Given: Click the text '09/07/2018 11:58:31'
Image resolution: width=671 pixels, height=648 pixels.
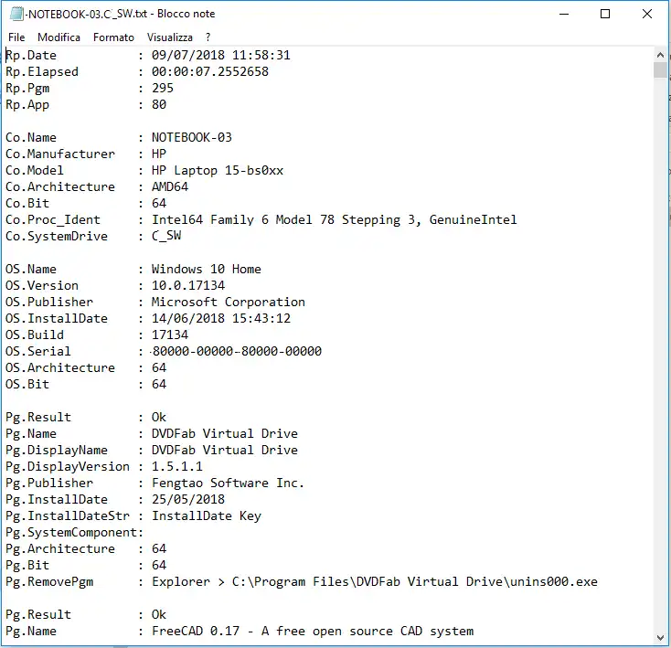Looking at the screenshot, I should pyautogui.click(x=221, y=55).
